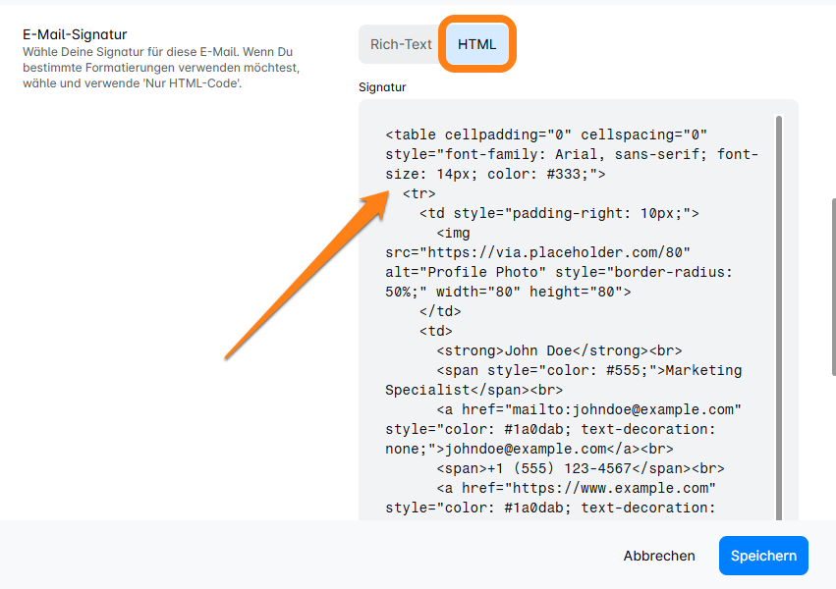Click the '<a href="mailto:johndoe@example.com"' line

588,409
